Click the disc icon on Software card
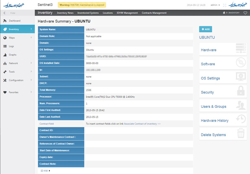Viewport: 250px width, 174px height. pyautogui.click(x=241, y=62)
